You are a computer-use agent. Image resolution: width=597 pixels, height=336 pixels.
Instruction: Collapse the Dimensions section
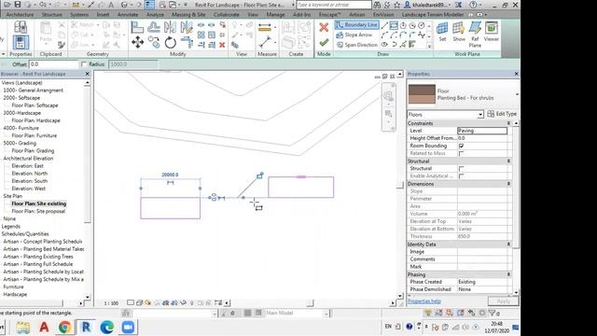click(508, 184)
